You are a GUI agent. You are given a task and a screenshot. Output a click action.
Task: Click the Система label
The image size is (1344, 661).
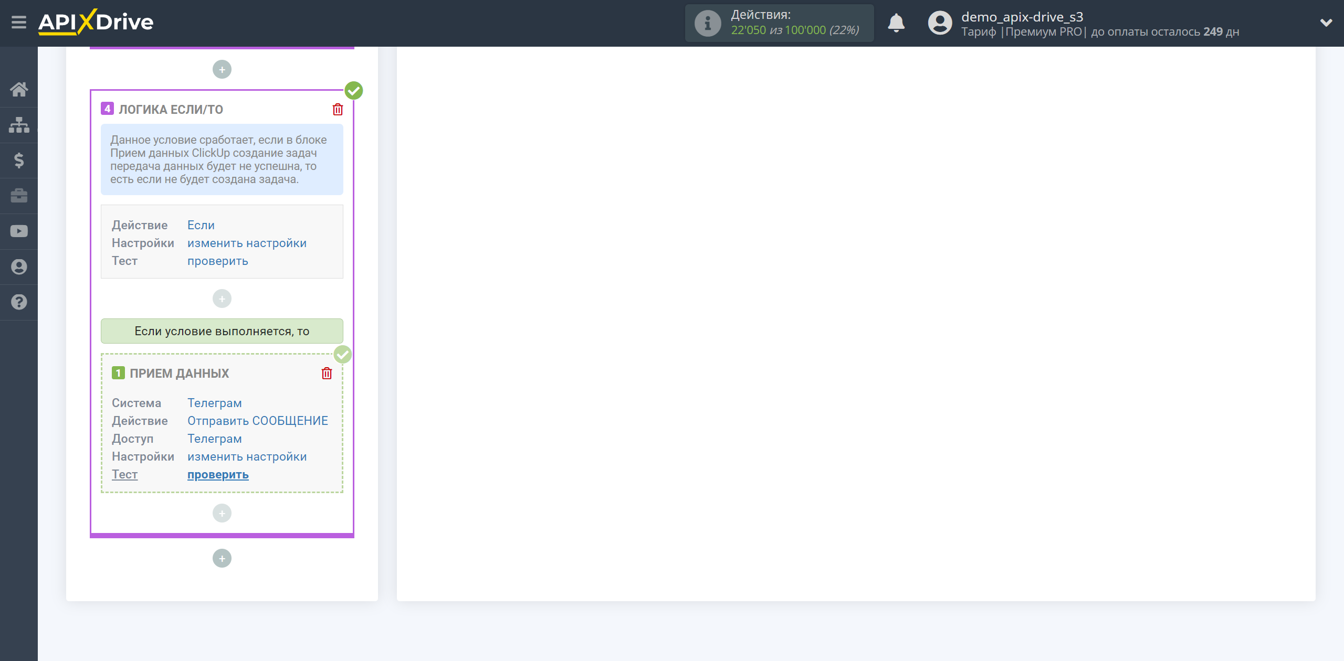pos(136,403)
